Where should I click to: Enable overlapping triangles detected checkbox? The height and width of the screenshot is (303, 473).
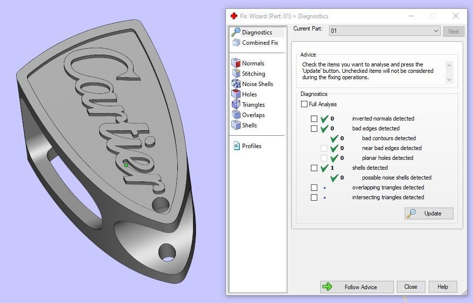tap(314, 187)
